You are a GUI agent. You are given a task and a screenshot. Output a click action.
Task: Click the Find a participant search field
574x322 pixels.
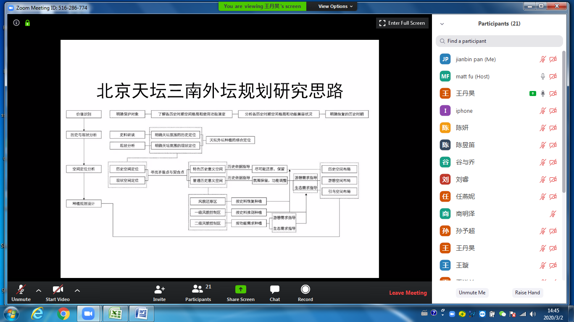pos(499,41)
